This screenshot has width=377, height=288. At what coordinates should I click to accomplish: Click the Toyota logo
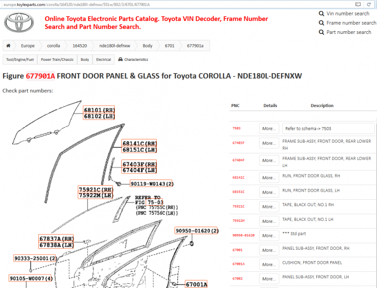coord(19,23)
